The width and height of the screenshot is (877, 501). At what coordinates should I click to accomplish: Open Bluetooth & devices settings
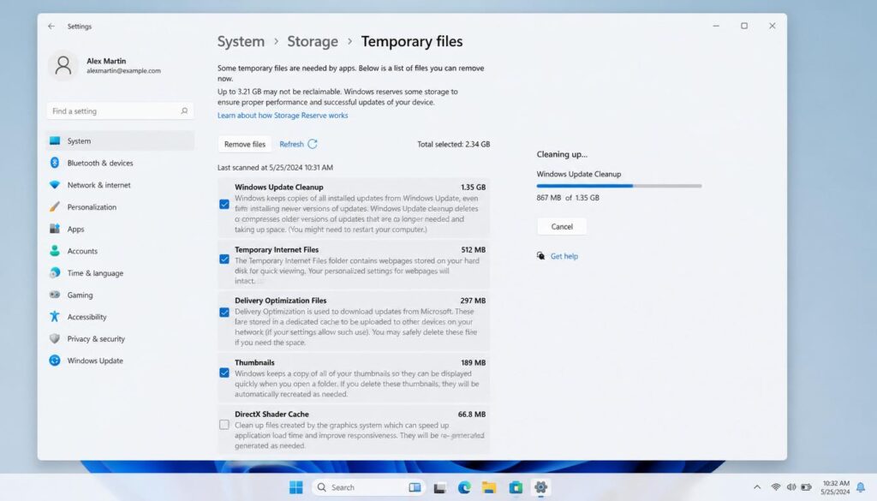[x=120, y=163]
